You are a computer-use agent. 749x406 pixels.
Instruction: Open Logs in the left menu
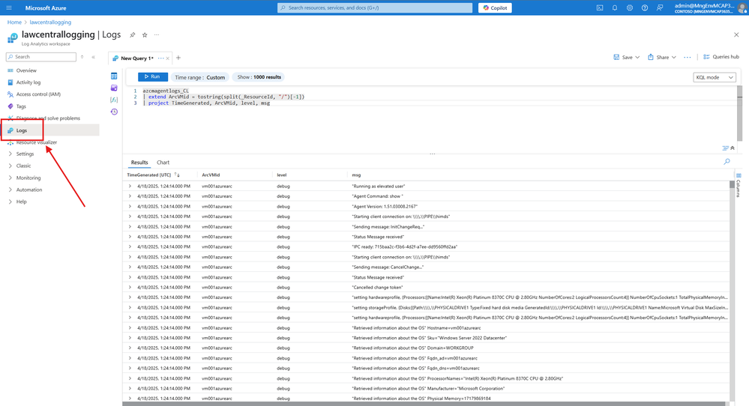22,130
